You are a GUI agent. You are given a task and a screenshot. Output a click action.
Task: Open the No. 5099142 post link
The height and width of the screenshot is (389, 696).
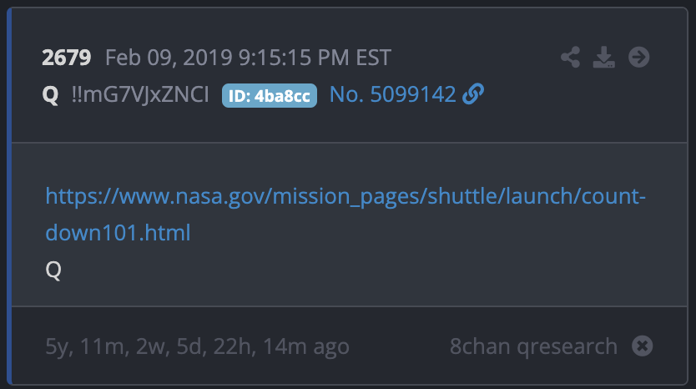[392, 95]
